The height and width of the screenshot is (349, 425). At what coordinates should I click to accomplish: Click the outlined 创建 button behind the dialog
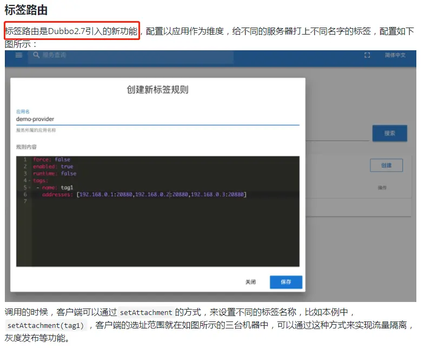click(x=387, y=165)
